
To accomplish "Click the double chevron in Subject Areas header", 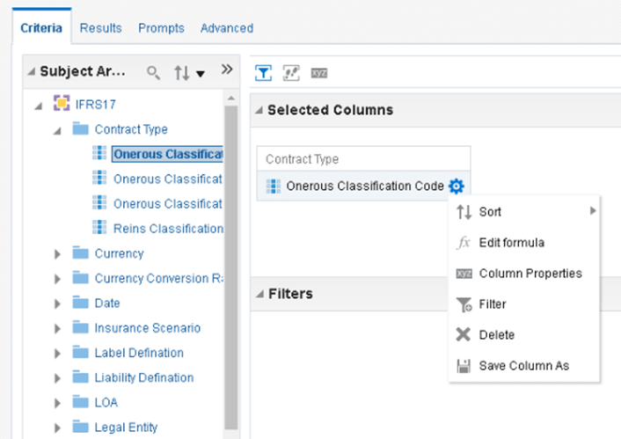I will tap(226, 70).
